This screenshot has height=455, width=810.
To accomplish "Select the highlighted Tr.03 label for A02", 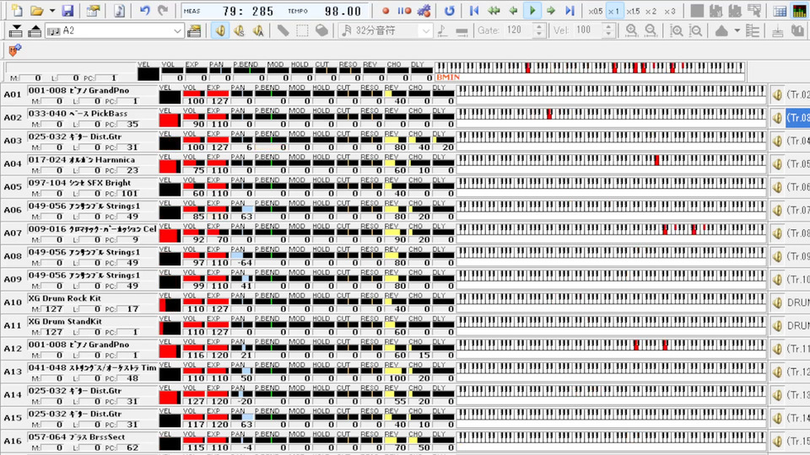I will click(797, 118).
